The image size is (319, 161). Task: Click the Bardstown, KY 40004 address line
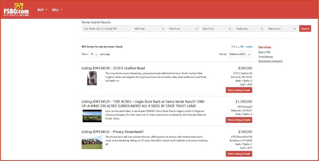click(x=241, y=140)
